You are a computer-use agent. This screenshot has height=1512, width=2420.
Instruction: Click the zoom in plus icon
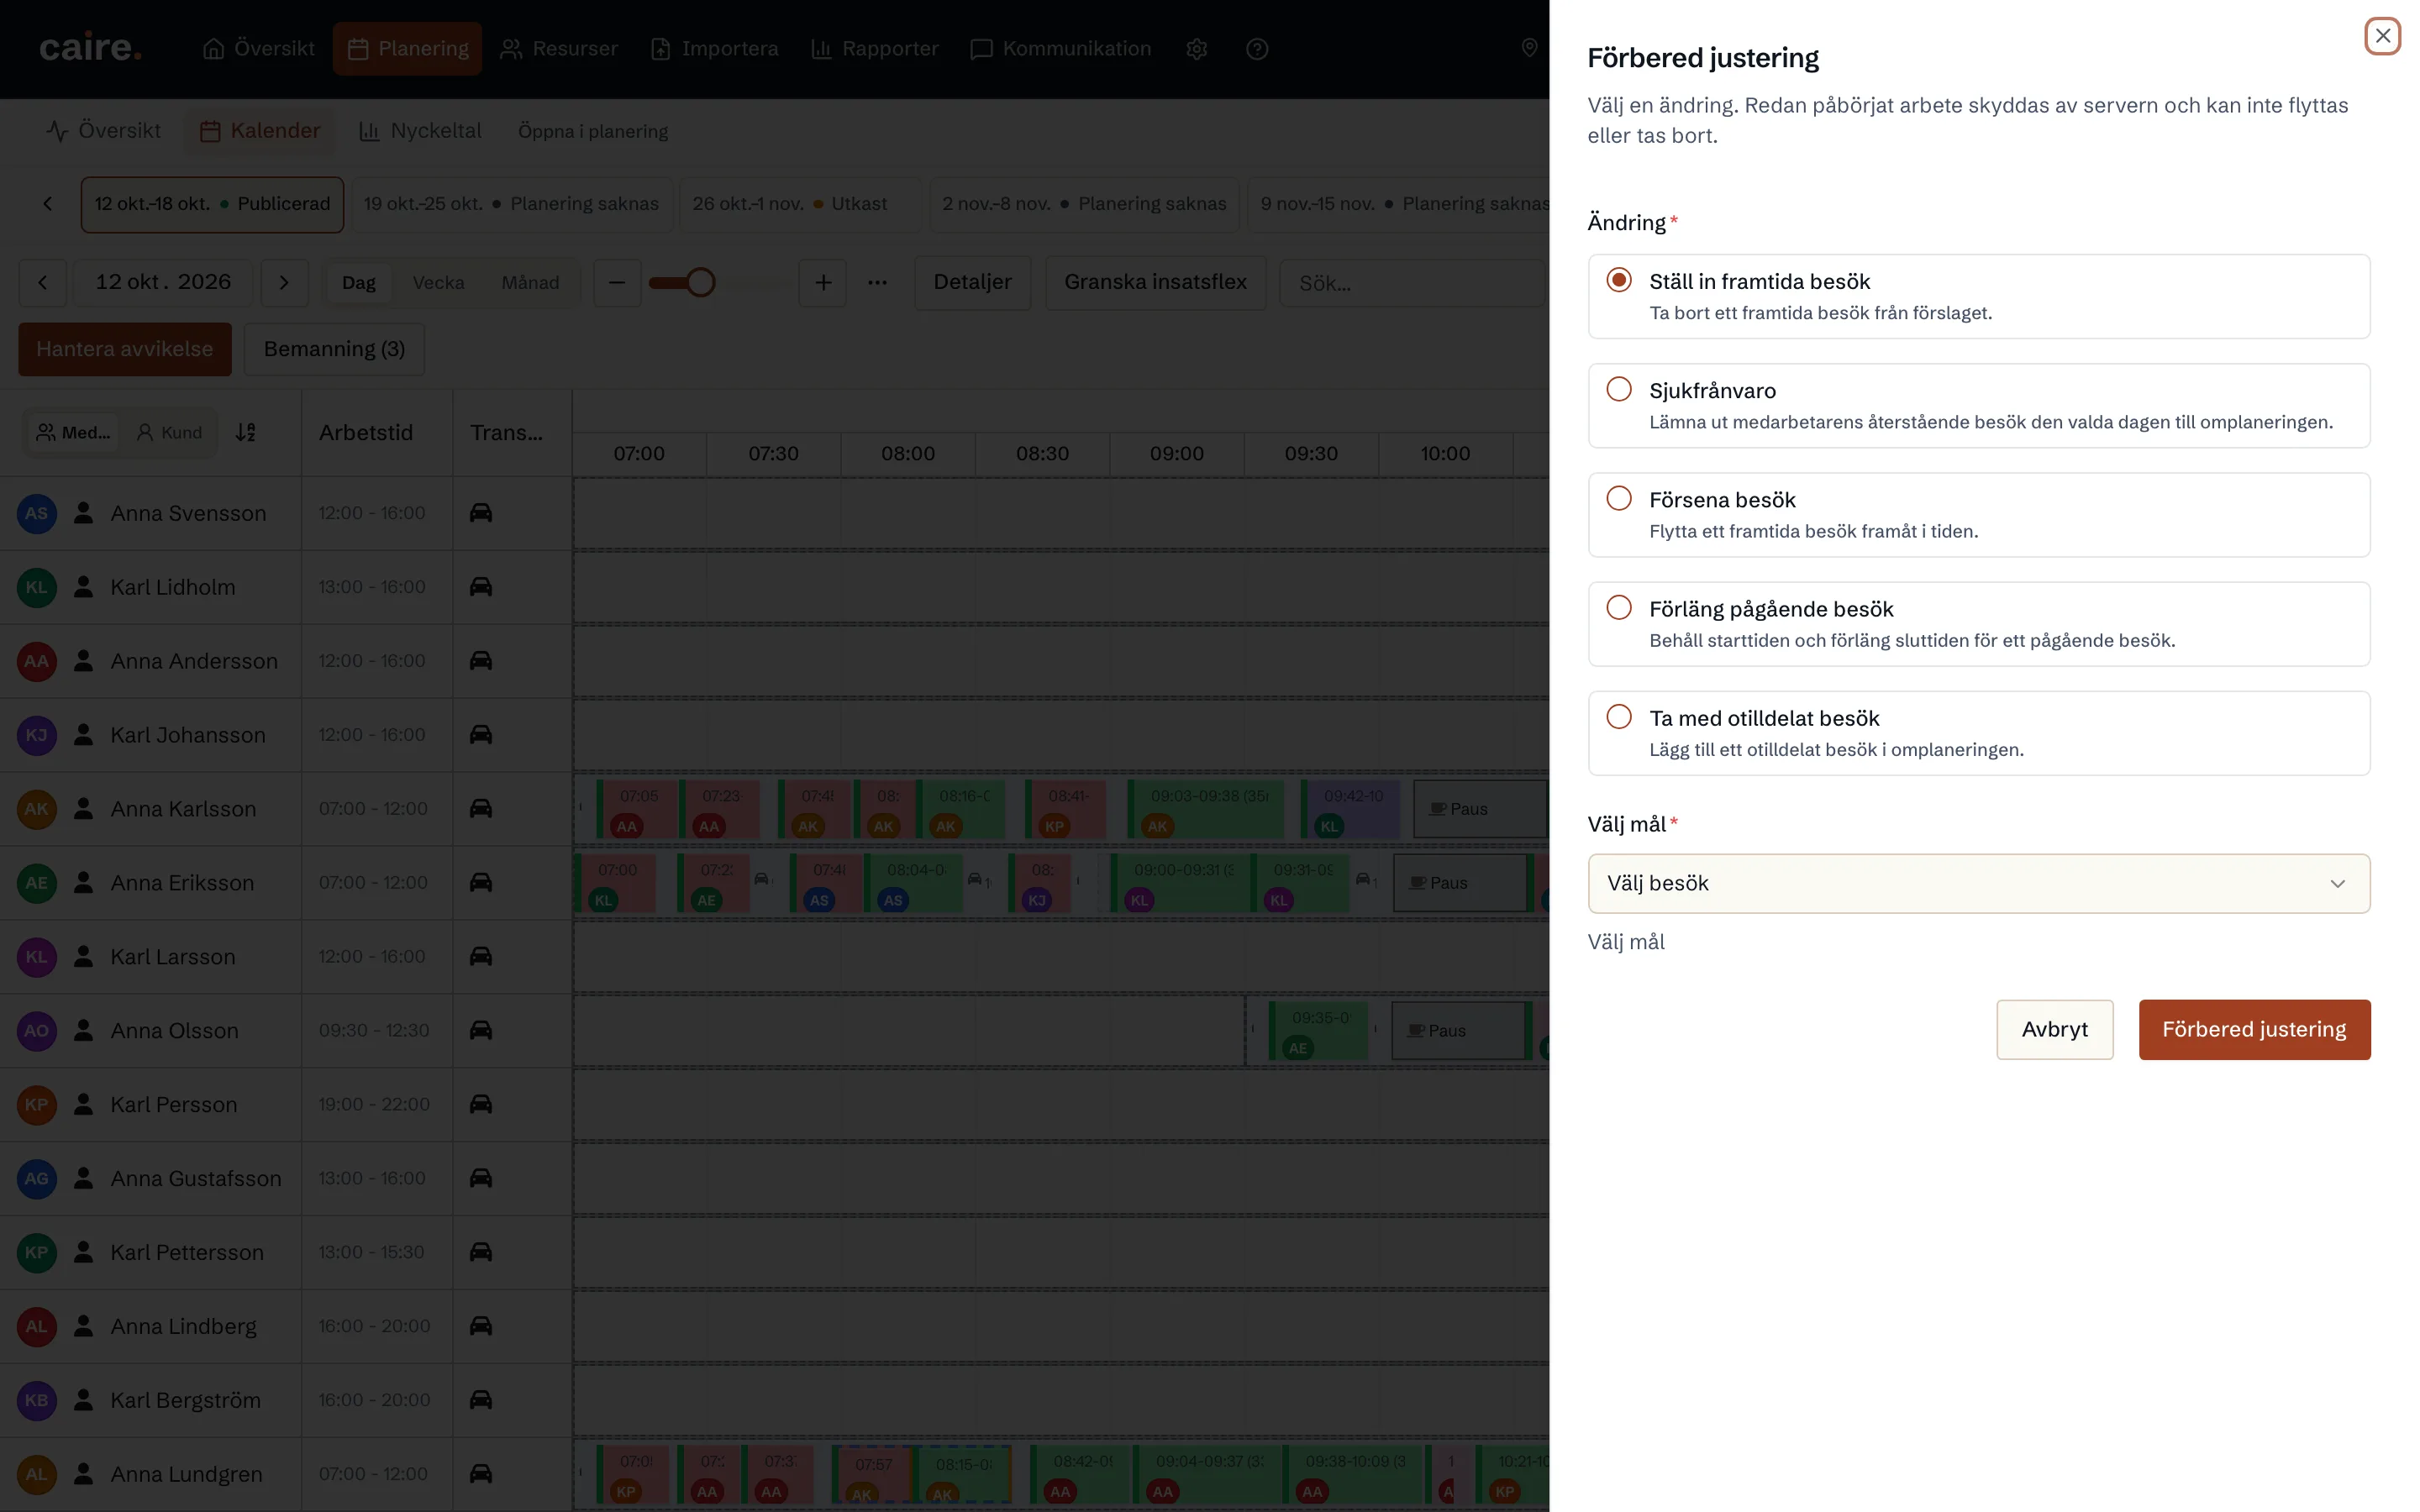coord(823,283)
